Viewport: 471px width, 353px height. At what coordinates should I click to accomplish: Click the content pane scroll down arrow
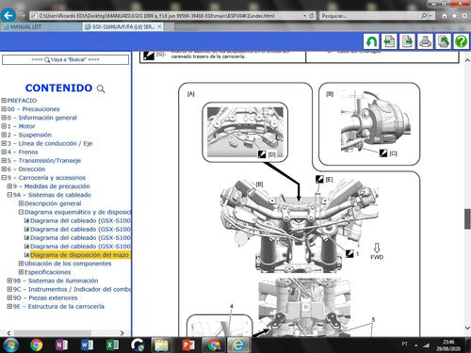(x=467, y=328)
